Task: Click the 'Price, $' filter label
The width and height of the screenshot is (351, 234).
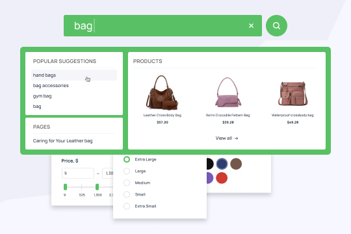Action: click(70, 161)
